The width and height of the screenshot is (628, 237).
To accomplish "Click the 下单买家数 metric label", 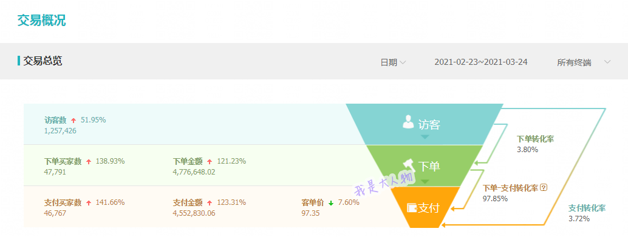I will click(63, 161).
